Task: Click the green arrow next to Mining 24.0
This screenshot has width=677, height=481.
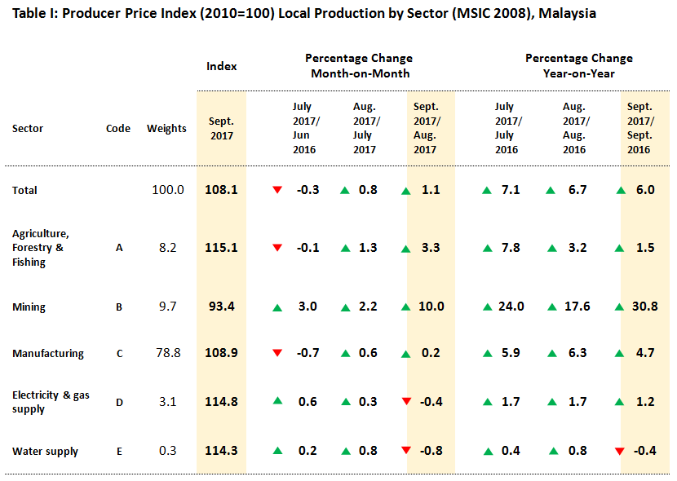Action: click(x=487, y=307)
